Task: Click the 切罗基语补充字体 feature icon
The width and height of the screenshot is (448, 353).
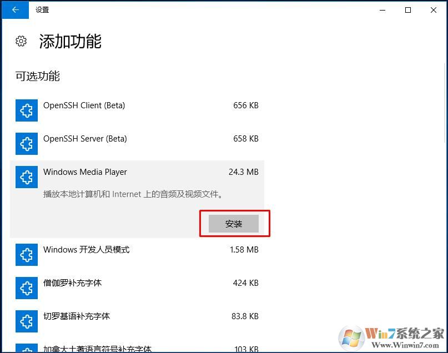Action: (27, 321)
